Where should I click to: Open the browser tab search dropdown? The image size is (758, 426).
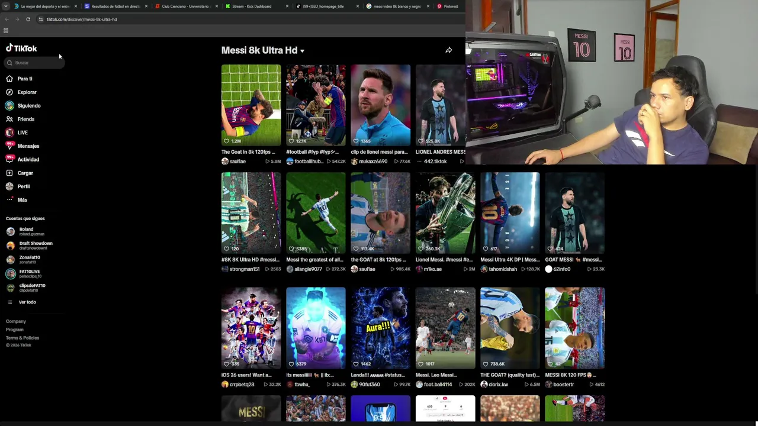point(6,7)
